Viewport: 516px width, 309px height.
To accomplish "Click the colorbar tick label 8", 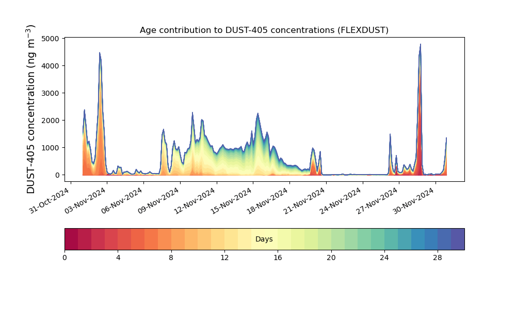I will click(x=171, y=258).
